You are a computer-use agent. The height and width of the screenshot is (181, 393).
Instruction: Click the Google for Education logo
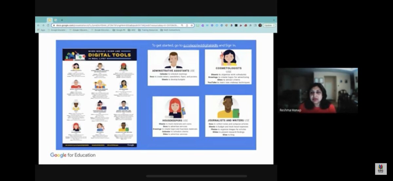tap(73, 155)
